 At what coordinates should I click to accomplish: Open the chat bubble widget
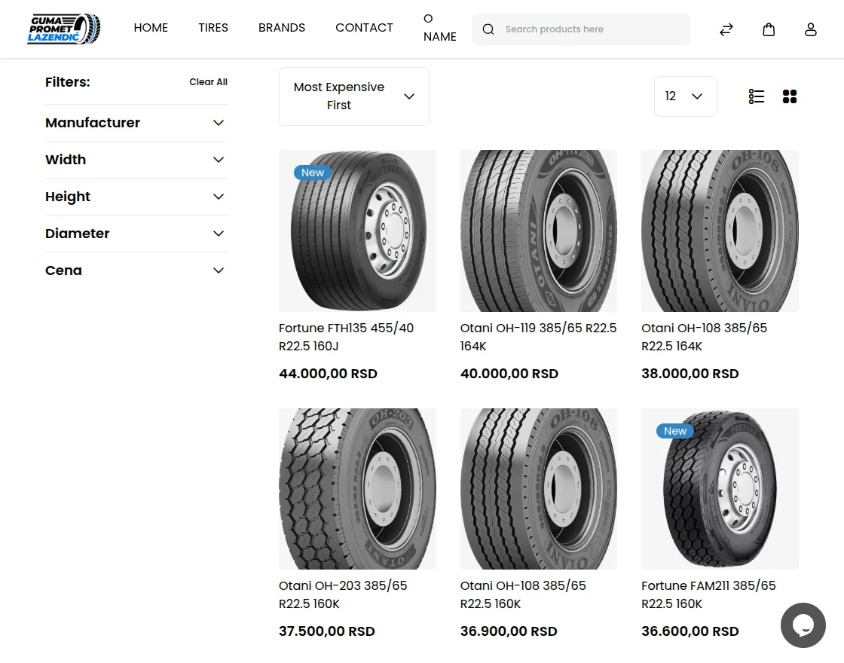pos(803,625)
